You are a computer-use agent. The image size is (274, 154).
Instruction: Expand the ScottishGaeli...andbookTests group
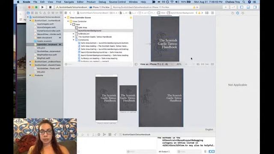click(x=30, y=62)
